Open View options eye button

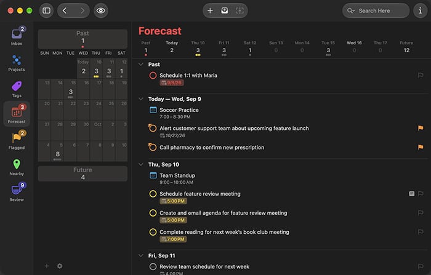click(x=100, y=10)
